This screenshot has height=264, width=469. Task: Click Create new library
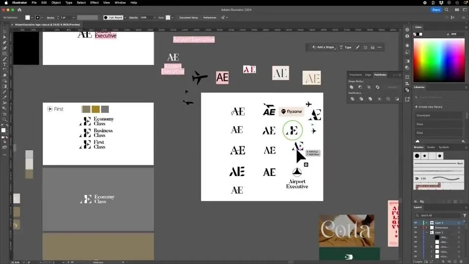click(428, 107)
